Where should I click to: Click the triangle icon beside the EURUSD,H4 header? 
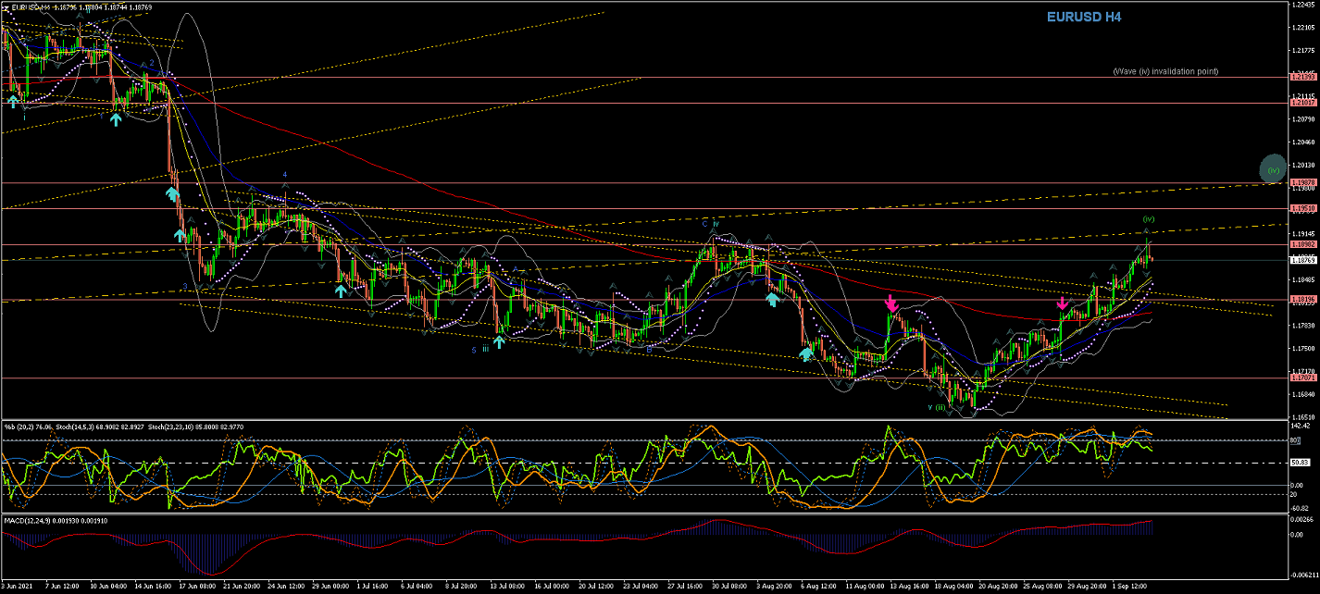[6, 7]
